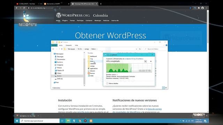Select the applications file
The width and height of the screenshot is (223, 125).
pos(93,68)
